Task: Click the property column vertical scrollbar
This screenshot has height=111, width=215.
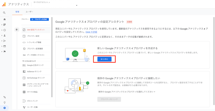Action: [x=52, y=57]
